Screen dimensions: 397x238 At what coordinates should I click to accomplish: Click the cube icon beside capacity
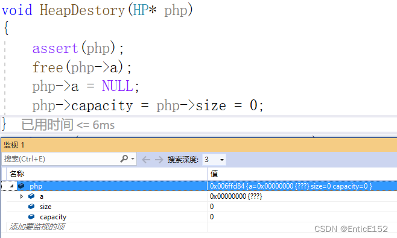31,217
